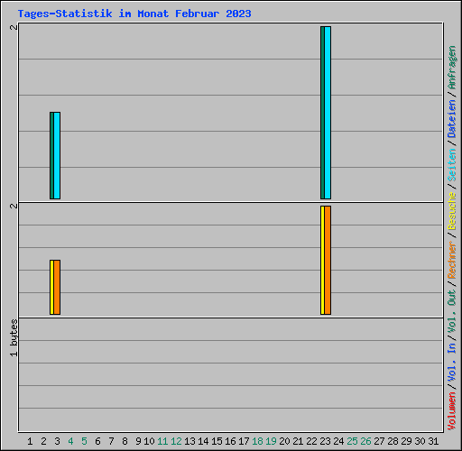Click the chart title Tages-Statistik im Monat Februar 2023
This screenshot has width=462, height=451.
pos(134,14)
